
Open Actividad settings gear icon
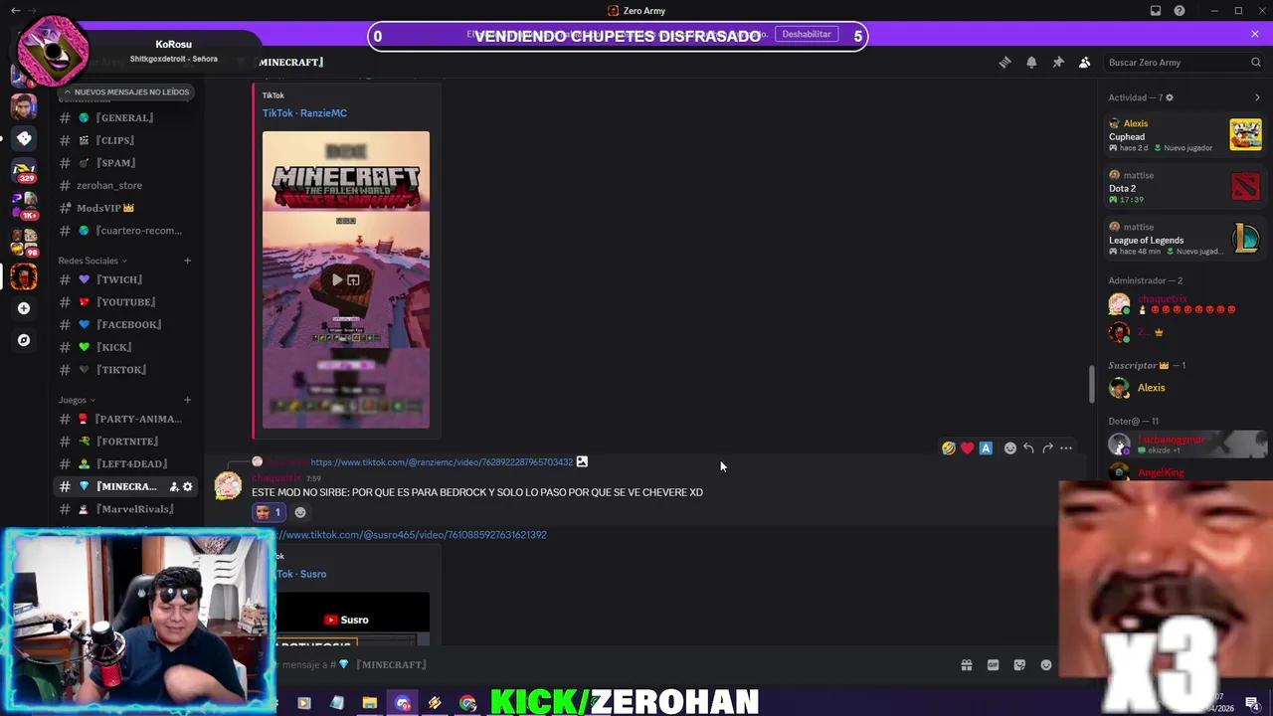point(1170,97)
